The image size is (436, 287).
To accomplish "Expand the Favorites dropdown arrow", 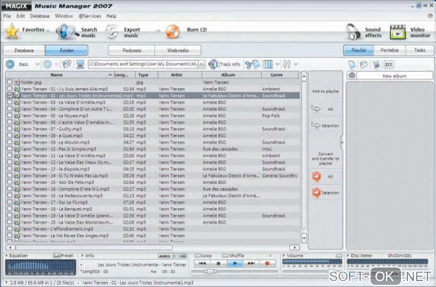I will [48, 31].
